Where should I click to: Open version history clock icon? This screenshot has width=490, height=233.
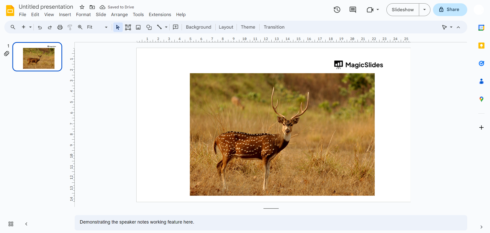[x=337, y=10]
